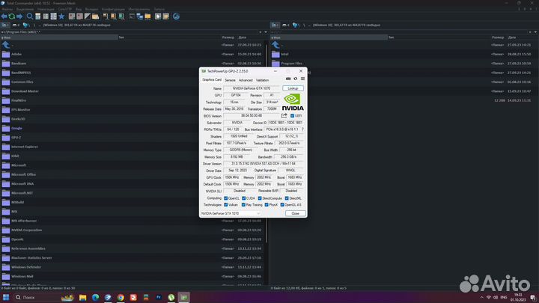The height and width of the screenshot is (303, 539).
Task: Click the GPU-Z screenshot camera icon
Action: pyautogui.click(x=288, y=79)
